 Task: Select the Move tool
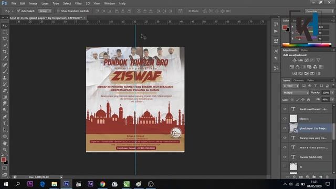point(5,26)
